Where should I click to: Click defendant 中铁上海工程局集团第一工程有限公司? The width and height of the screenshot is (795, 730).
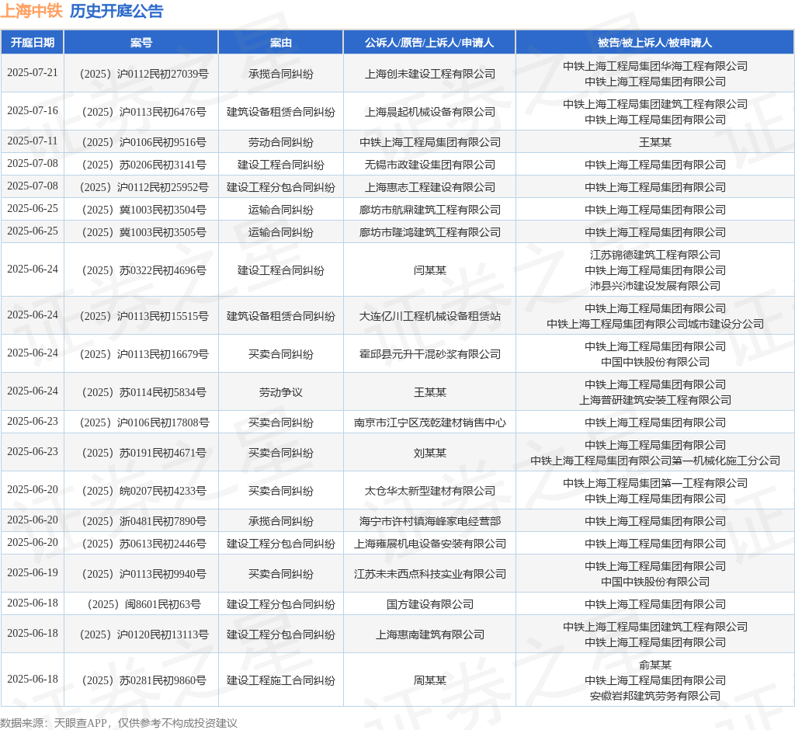pyautogui.click(x=655, y=484)
